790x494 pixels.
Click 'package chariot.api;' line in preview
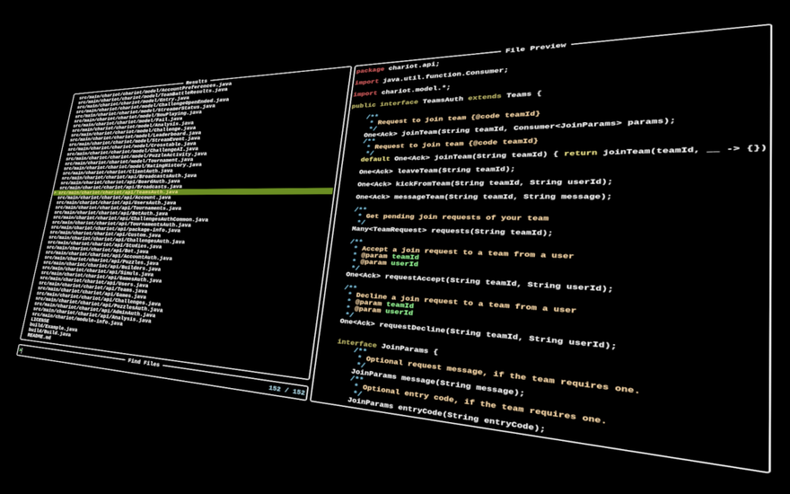[398, 67]
